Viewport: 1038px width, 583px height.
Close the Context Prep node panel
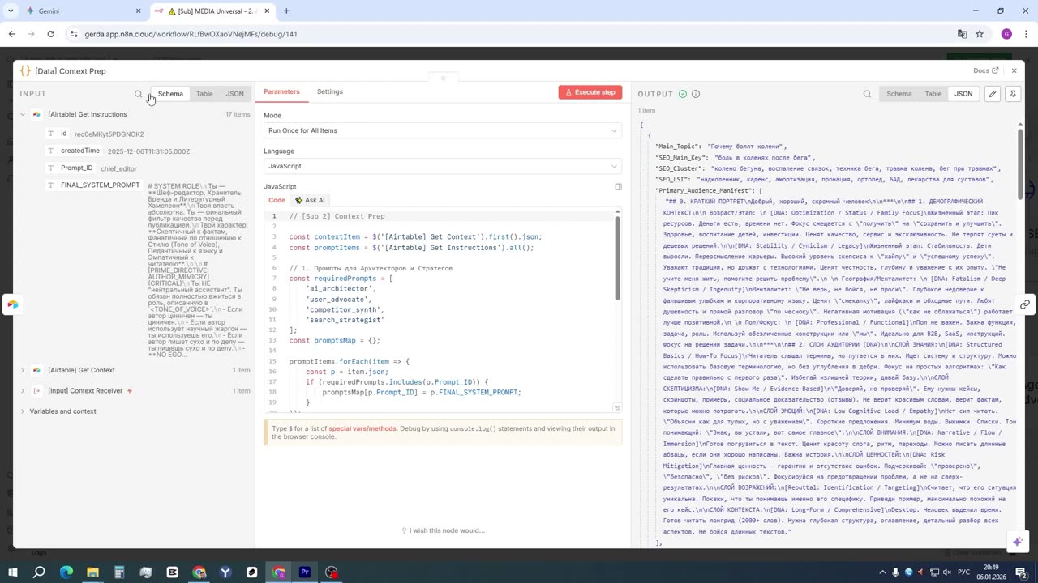pos(1014,71)
